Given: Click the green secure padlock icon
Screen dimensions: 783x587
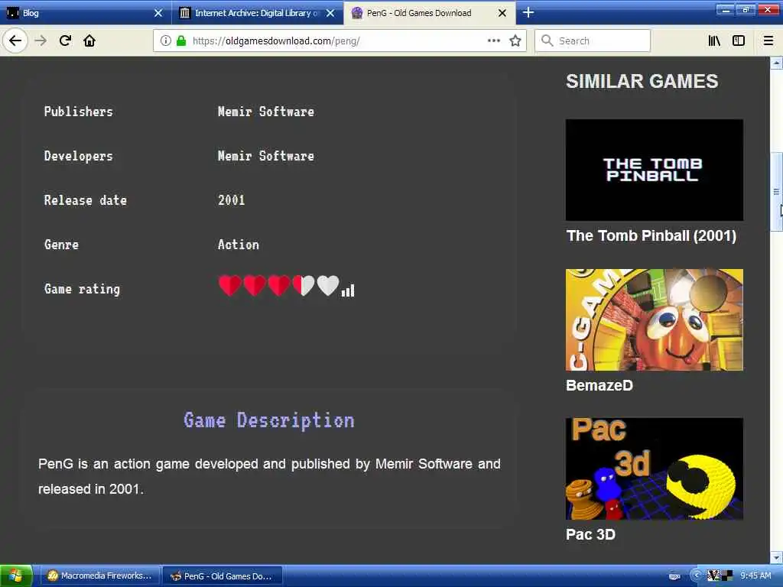Looking at the screenshot, I should pos(181,41).
